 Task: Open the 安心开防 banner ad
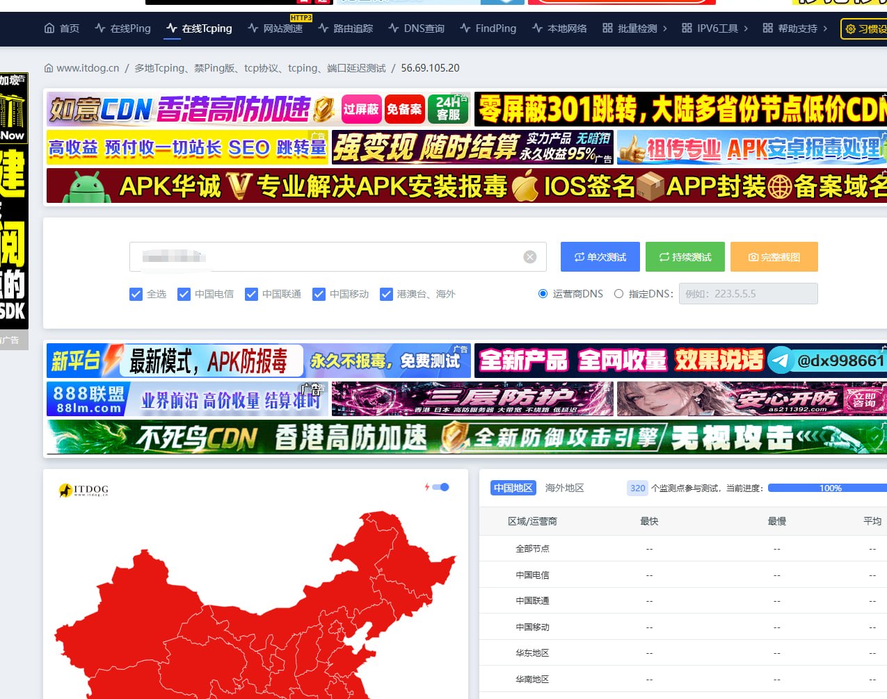[x=752, y=399]
